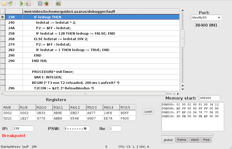Viewport: 232px width, 149px height.
Task: Click the Startaddress laufl status entry
Action: 19,147
